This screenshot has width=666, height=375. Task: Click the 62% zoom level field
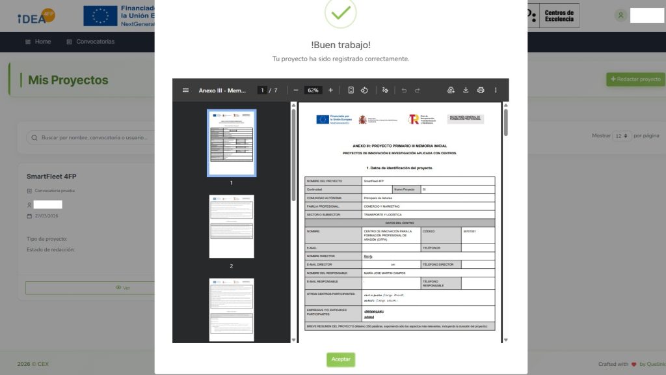coord(313,90)
